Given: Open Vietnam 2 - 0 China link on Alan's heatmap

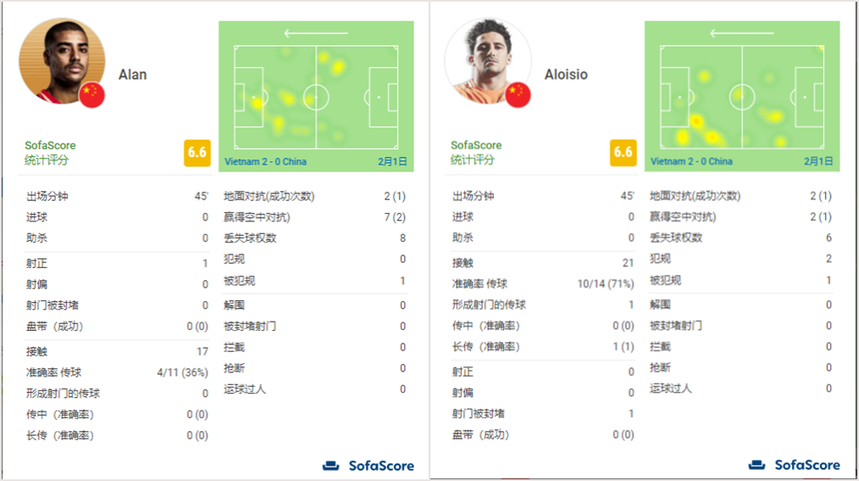Looking at the screenshot, I should [x=266, y=161].
